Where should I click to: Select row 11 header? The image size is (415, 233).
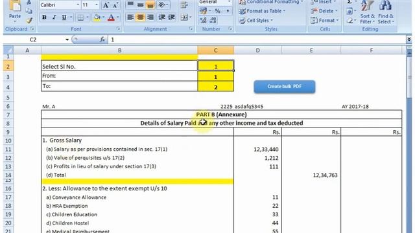pos(8,150)
